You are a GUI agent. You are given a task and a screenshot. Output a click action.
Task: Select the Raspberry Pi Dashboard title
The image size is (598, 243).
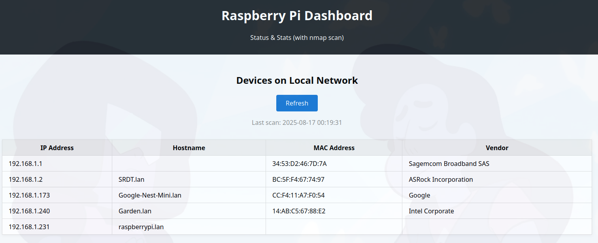297,15
